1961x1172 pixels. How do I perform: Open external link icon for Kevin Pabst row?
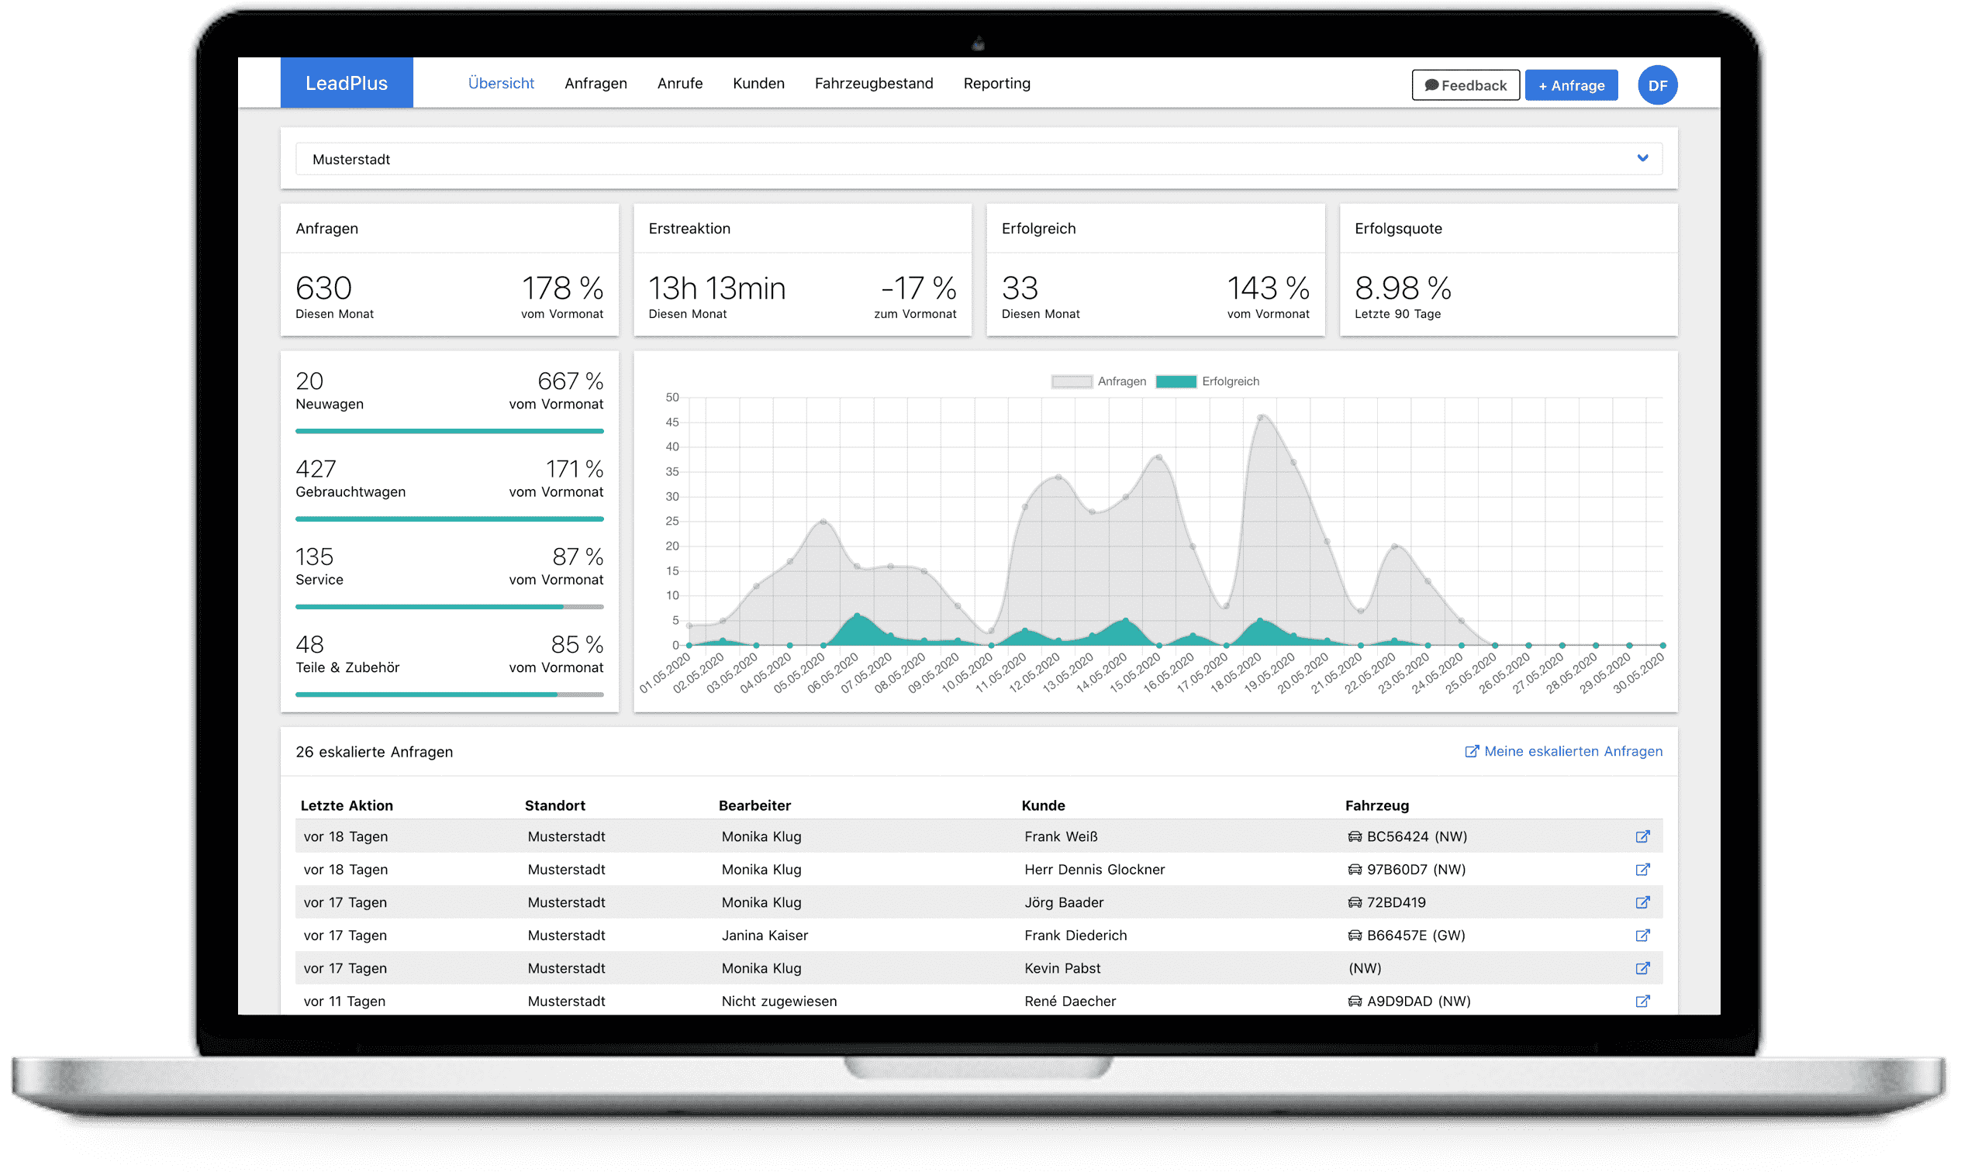tap(1642, 968)
